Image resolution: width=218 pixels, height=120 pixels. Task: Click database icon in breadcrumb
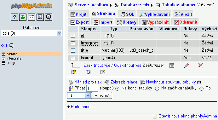pos(117,5)
